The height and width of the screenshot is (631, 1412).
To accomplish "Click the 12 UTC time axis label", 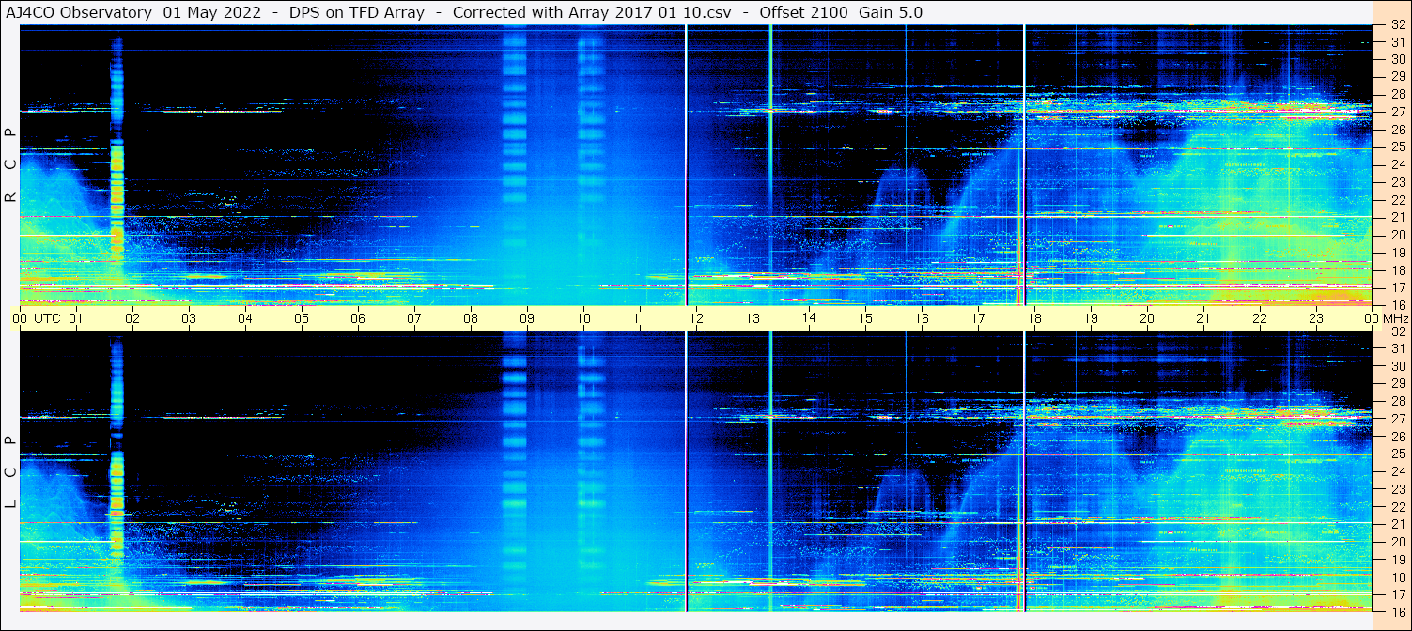I will pyautogui.click(x=696, y=318).
